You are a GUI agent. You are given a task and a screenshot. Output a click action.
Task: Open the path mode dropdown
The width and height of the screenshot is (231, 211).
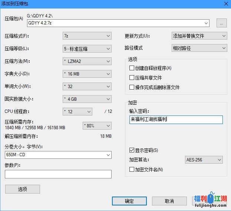pyautogui.click(x=199, y=48)
